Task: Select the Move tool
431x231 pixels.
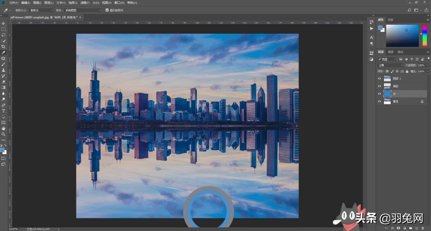Action: click(3, 24)
